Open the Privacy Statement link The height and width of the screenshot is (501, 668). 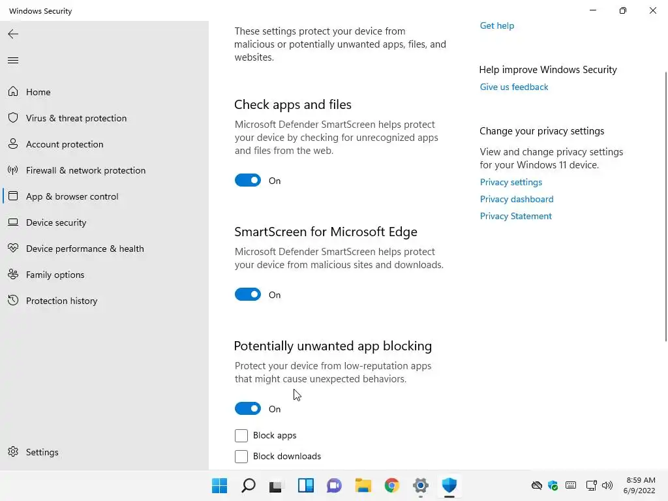[515, 216]
